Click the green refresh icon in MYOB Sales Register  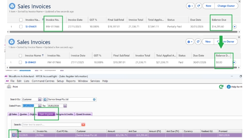(221, 87)
